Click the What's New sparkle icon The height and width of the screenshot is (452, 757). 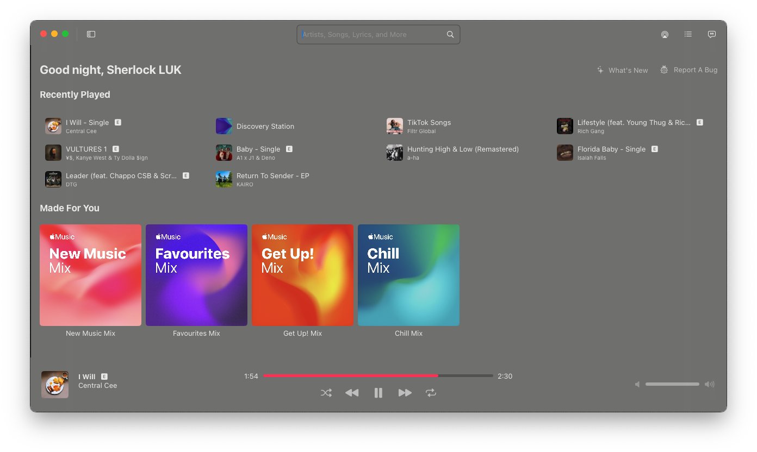600,70
